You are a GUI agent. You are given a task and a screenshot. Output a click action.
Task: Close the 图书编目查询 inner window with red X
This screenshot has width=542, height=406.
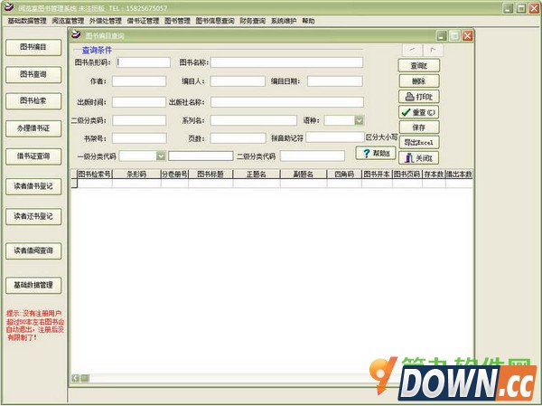(468, 35)
